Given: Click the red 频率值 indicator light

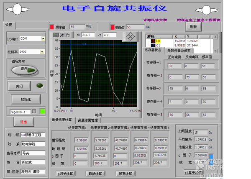Looking at the screenshot, I should click(x=52, y=27).
